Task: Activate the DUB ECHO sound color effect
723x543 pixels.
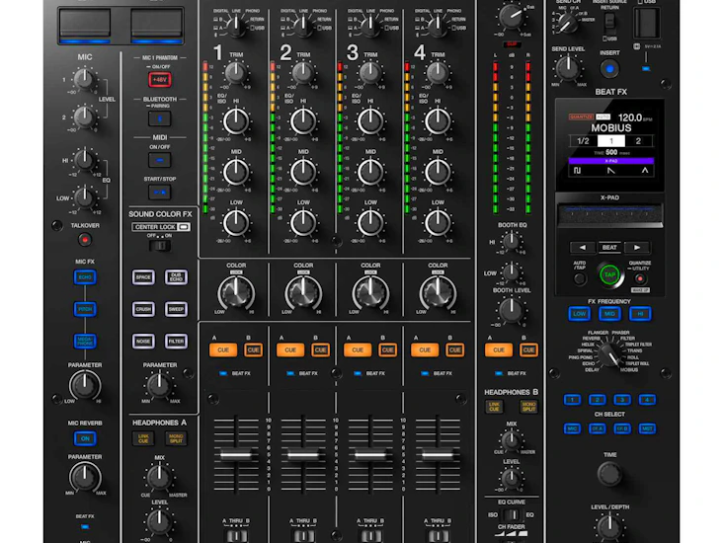Action: click(x=176, y=277)
